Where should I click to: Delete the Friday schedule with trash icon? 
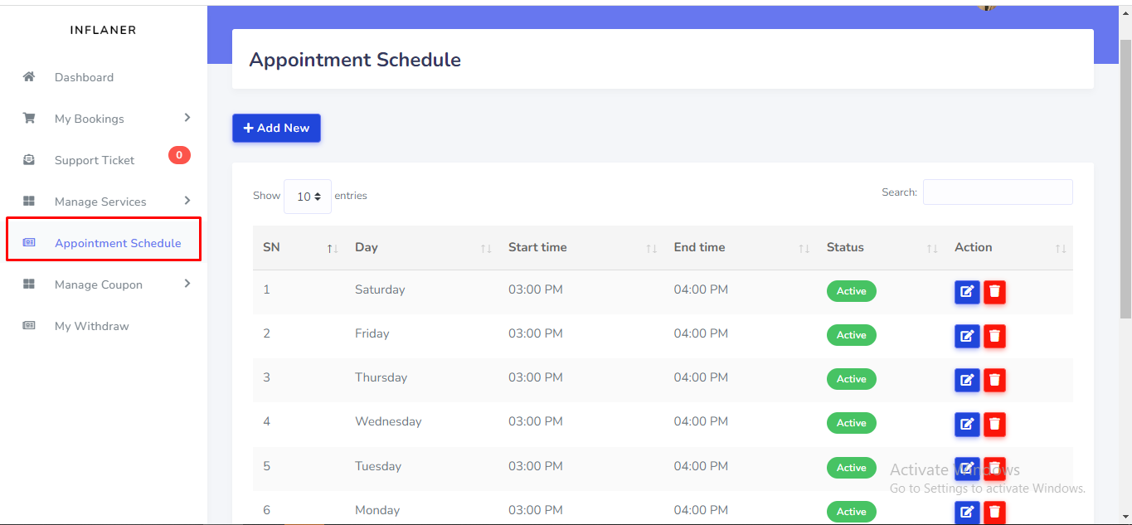pyautogui.click(x=994, y=335)
